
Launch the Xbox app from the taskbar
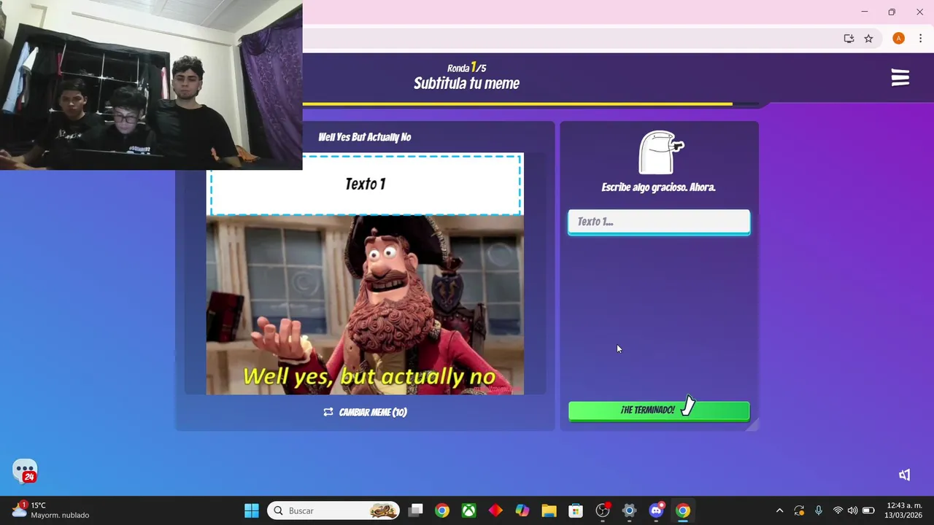468,510
